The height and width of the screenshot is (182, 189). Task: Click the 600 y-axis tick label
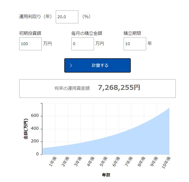coord(35,116)
